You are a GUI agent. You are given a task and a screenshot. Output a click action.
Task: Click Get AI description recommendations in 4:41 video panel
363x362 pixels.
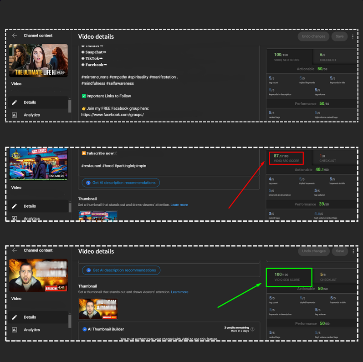121,270
